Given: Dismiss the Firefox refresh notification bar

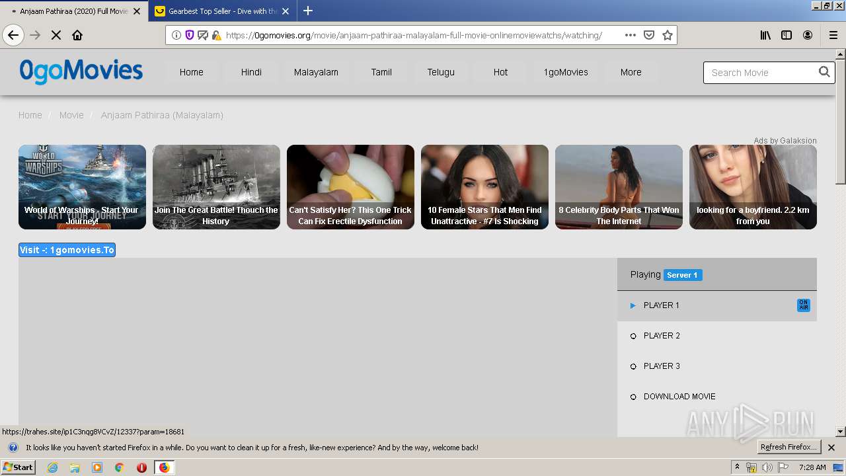Looking at the screenshot, I should (831, 448).
